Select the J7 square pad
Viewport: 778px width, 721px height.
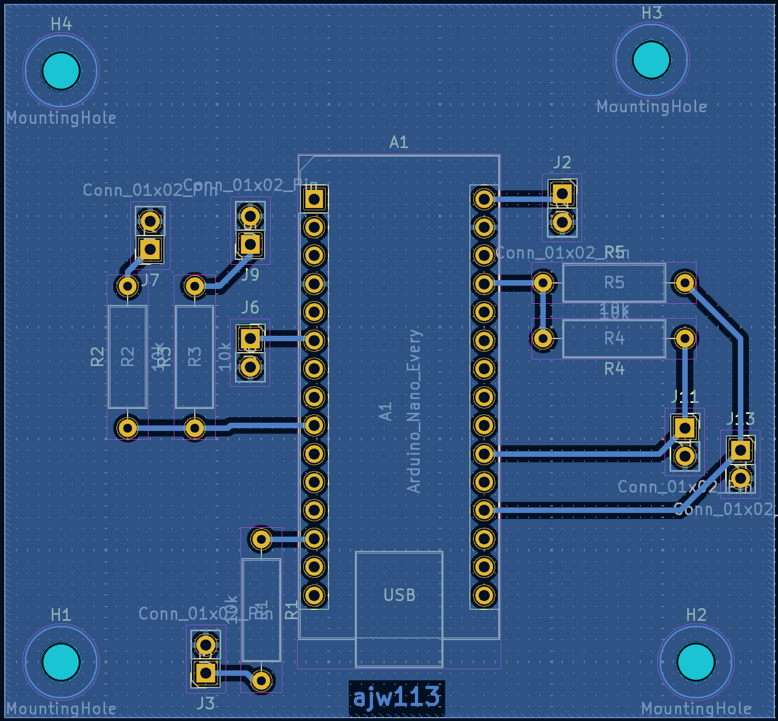[x=150, y=249]
